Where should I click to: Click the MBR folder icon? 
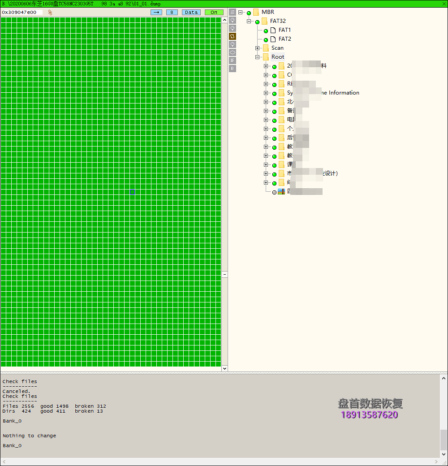tap(256, 12)
